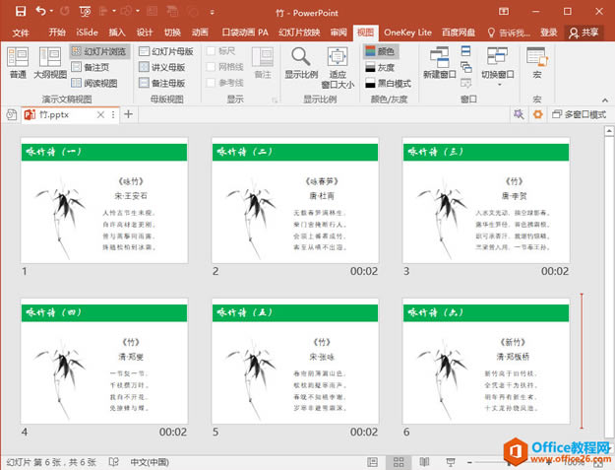615x470 pixels.
Task: Add a new document tab with plus
Action: pyautogui.click(x=128, y=114)
